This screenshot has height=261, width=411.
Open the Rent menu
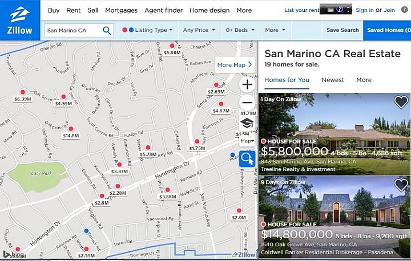[x=74, y=10]
